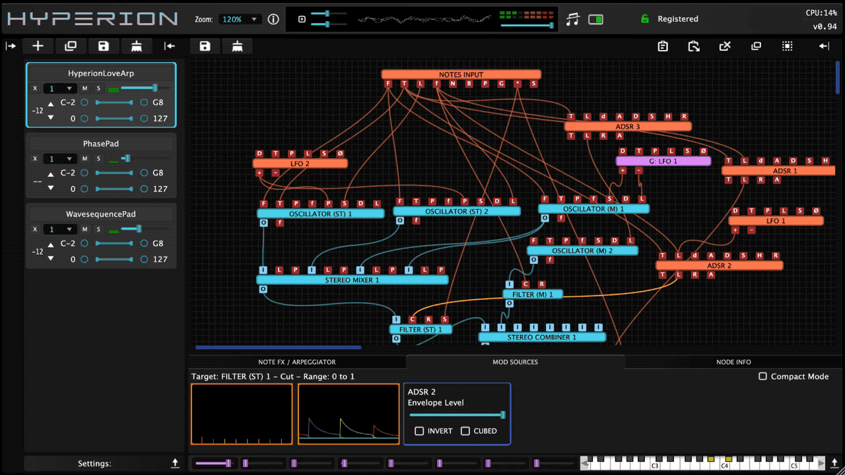Mute the WavesequencePad layer with M button

(84, 230)
